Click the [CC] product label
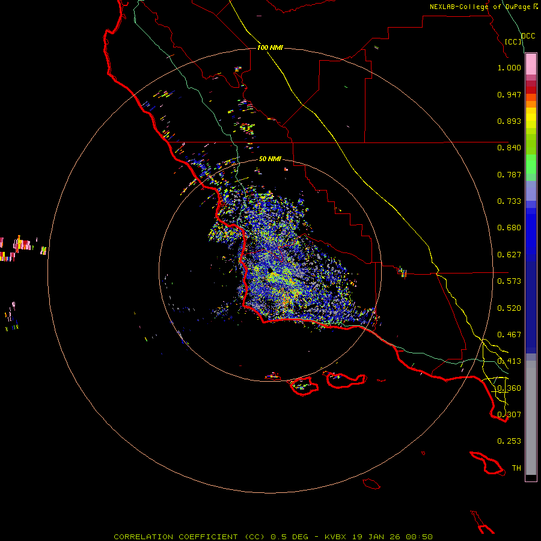541x541 pixels. (x=513, y=41)
